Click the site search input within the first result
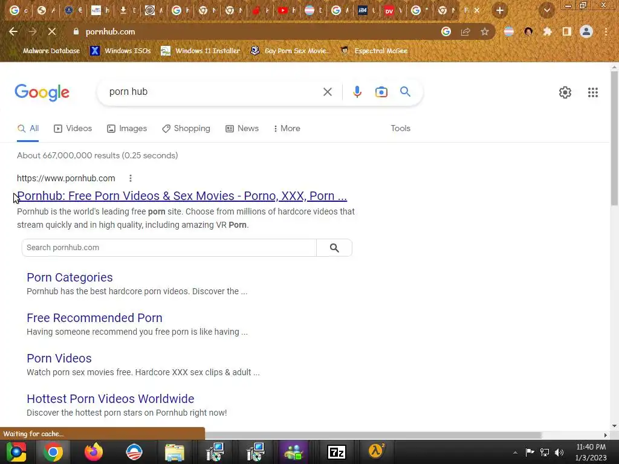 169,248
